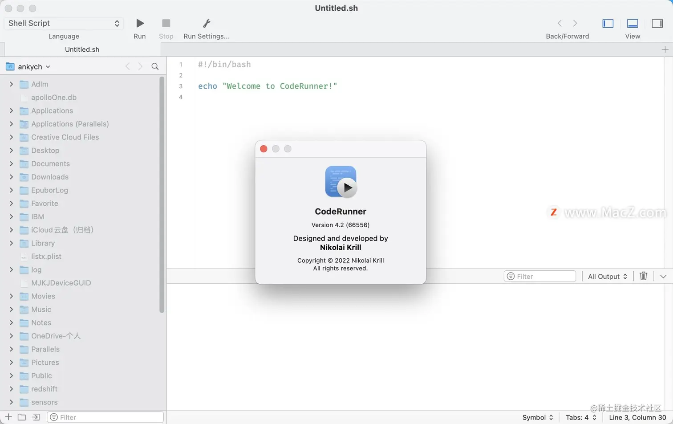
Task: Click the sidebar bottom arrow-into-box icon
Action: tap(36, 417)
